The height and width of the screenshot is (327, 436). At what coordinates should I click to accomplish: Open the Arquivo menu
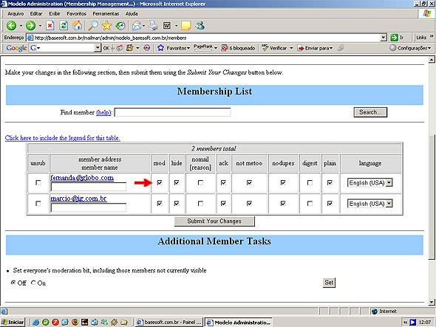pyautogui.click(x=16, y=13)
